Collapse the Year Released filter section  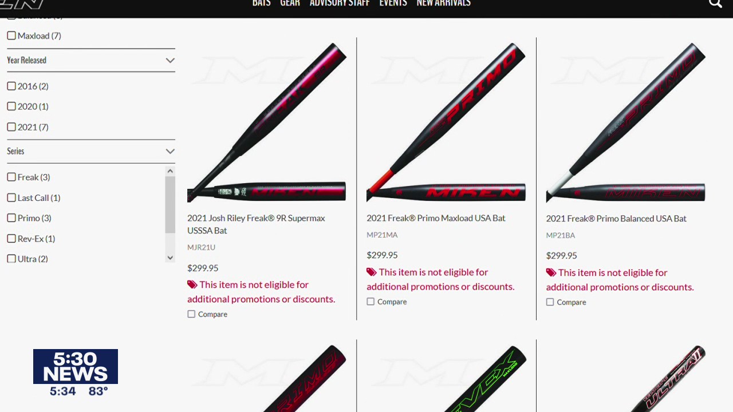(x=170, y=60)
